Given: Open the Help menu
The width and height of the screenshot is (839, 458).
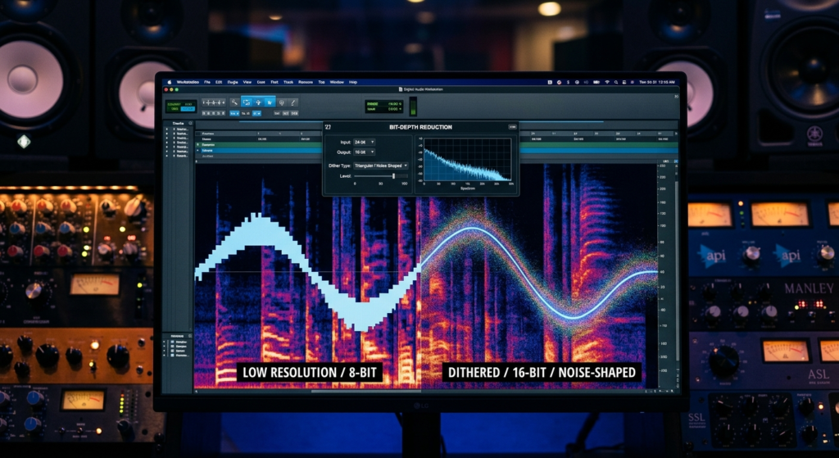Looking at the screenshot, I should click(x=352, y=82).
